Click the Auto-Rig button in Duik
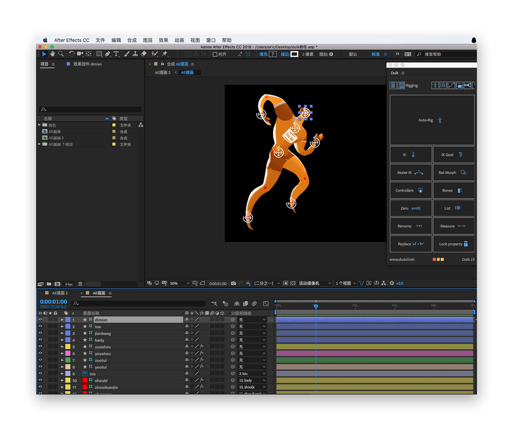The image size is (513, 431). point(432,120)
